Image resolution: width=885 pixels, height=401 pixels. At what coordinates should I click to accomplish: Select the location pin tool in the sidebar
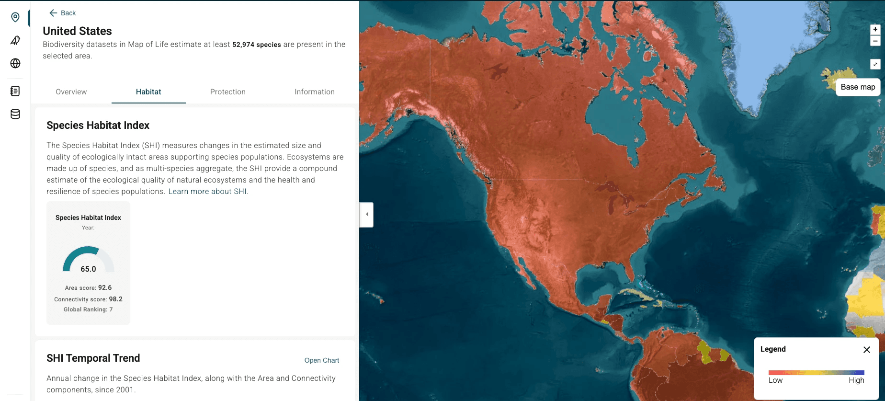(x=15, y=17)
